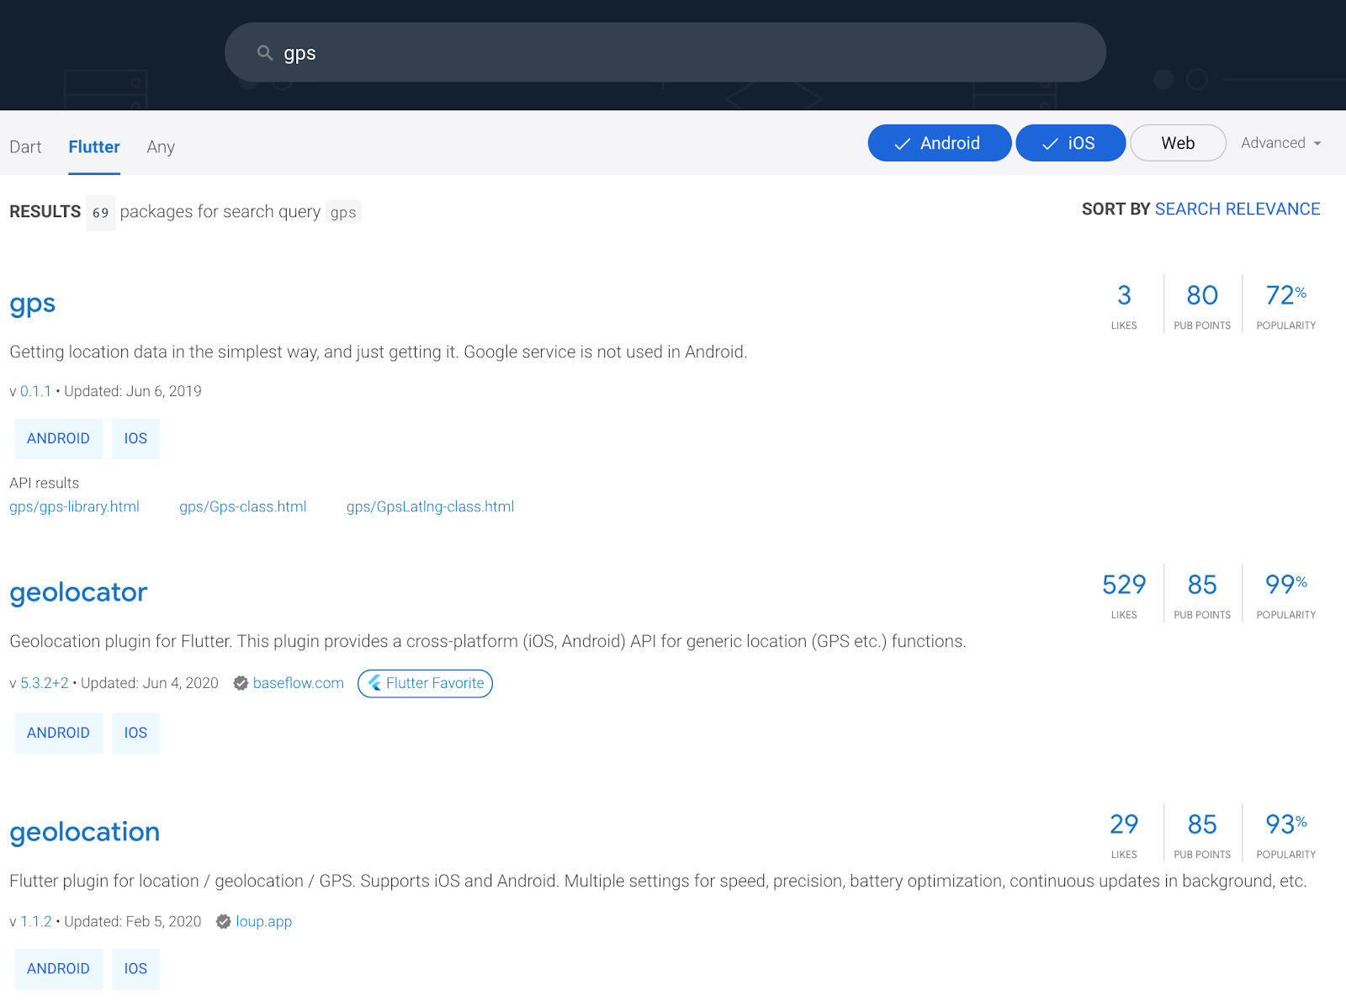Enable the Web platform filter
1346x1001 pixels.
click(x=1177, y=143)
